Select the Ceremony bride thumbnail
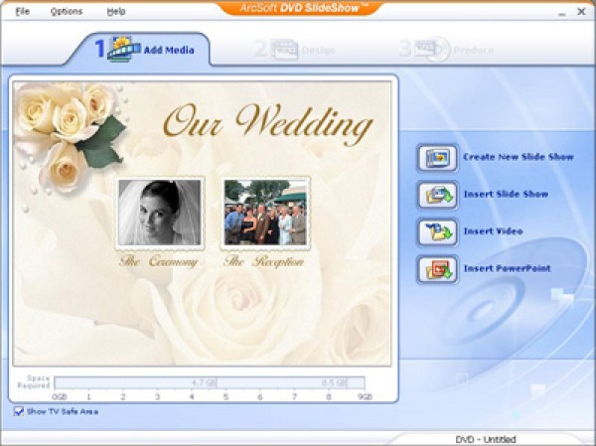 click(160, 213)
